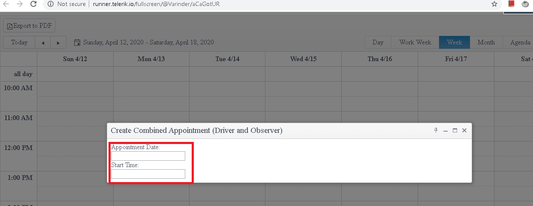This screenshot has height=206, width=533.
Task: Focus the Start Time field
Action: [x=148, y=174]
